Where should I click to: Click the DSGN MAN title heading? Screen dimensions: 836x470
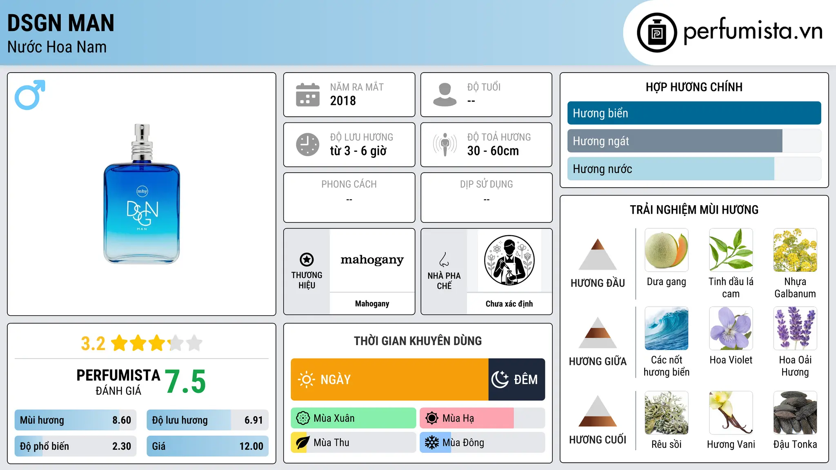[x=61, y=23]
